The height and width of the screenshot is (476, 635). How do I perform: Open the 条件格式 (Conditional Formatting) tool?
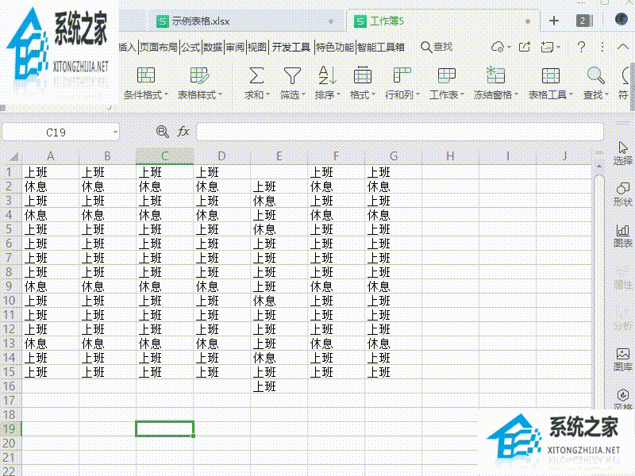point(146,83)
